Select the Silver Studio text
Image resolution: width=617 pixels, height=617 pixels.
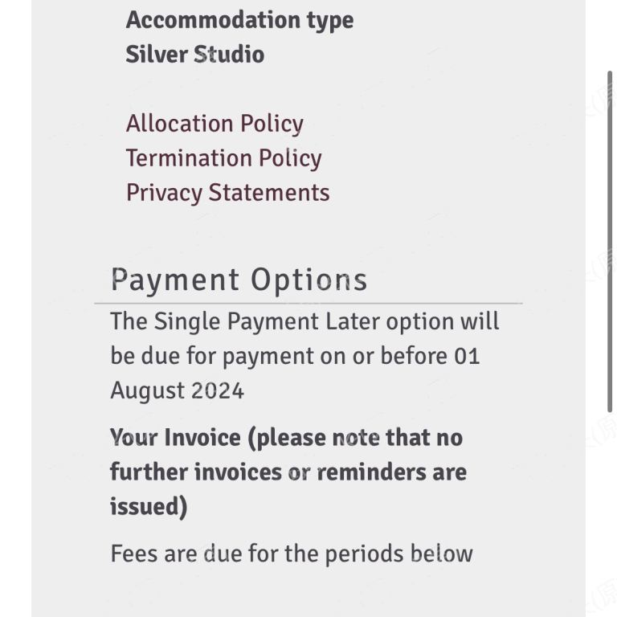[194, 55]
